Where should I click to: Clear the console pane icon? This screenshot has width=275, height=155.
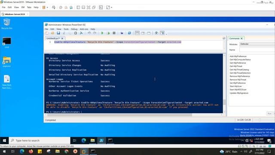(x=81, y=33)
